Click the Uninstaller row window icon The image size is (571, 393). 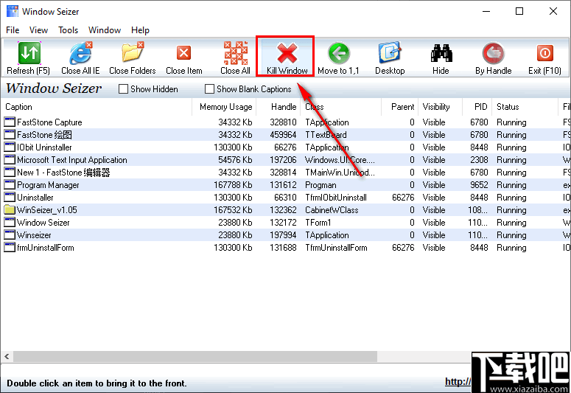pos(10,198)
